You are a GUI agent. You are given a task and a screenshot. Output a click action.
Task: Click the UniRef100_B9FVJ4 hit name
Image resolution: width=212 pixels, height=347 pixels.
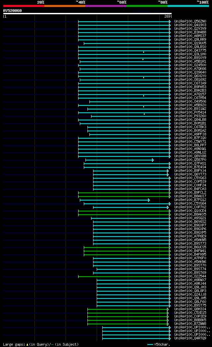(190, 171)
